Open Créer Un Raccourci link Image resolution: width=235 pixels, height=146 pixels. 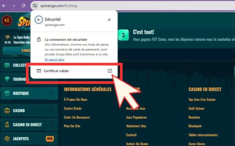[77, 117]
